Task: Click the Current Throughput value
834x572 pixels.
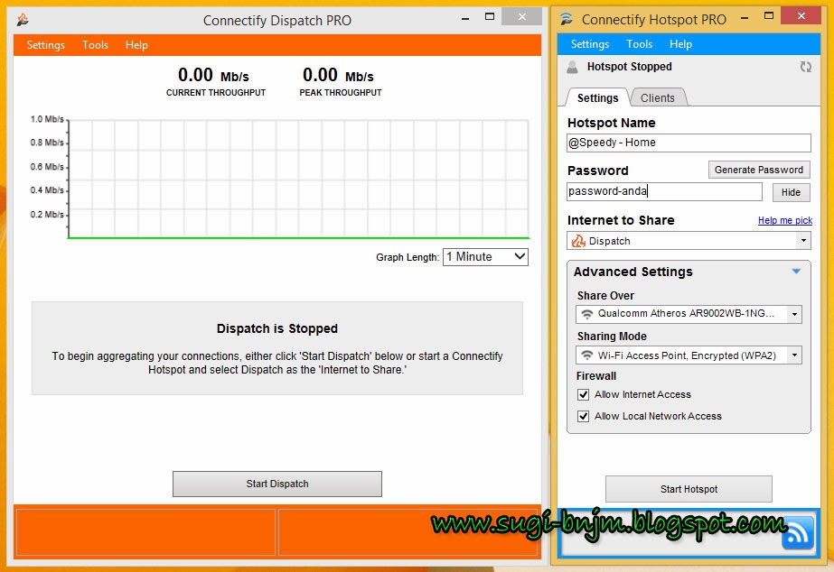Action: tap(213, 75)
